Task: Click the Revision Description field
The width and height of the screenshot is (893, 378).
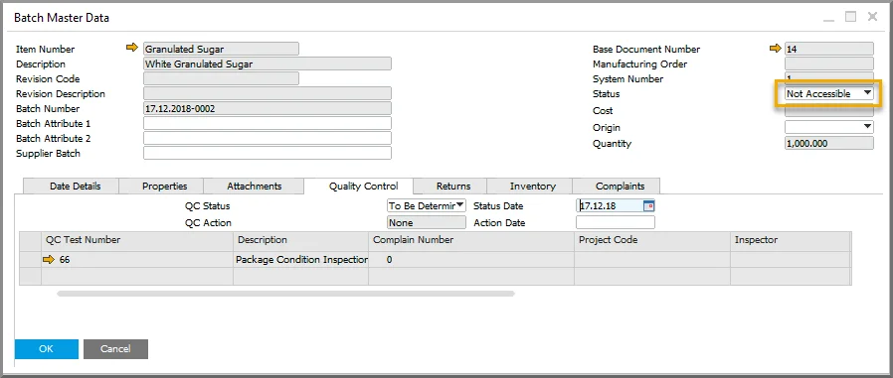Action: pyautogui.click(x=268, y=93)
